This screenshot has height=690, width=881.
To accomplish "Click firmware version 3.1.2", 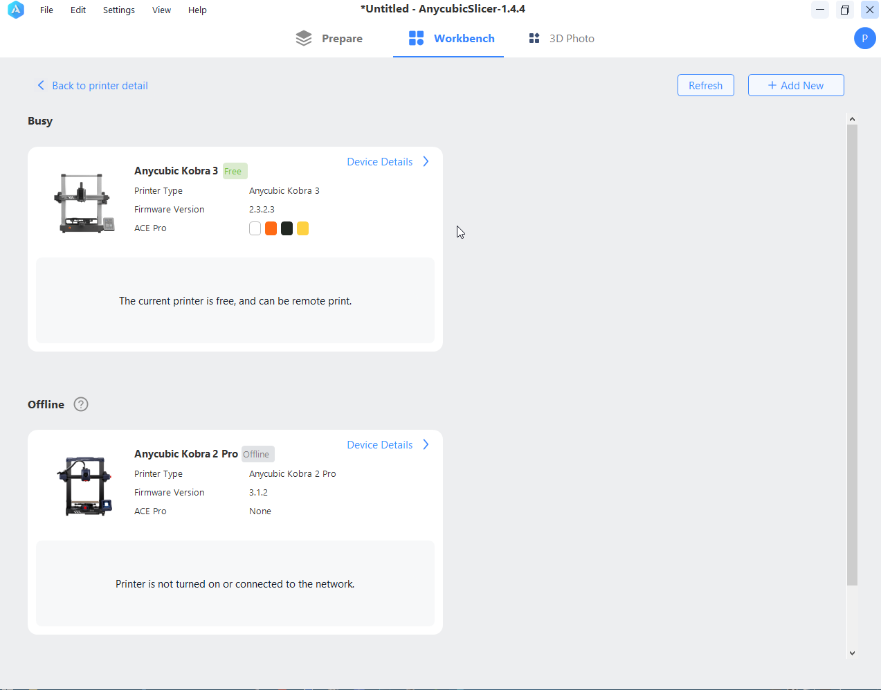I will [258, 493].
